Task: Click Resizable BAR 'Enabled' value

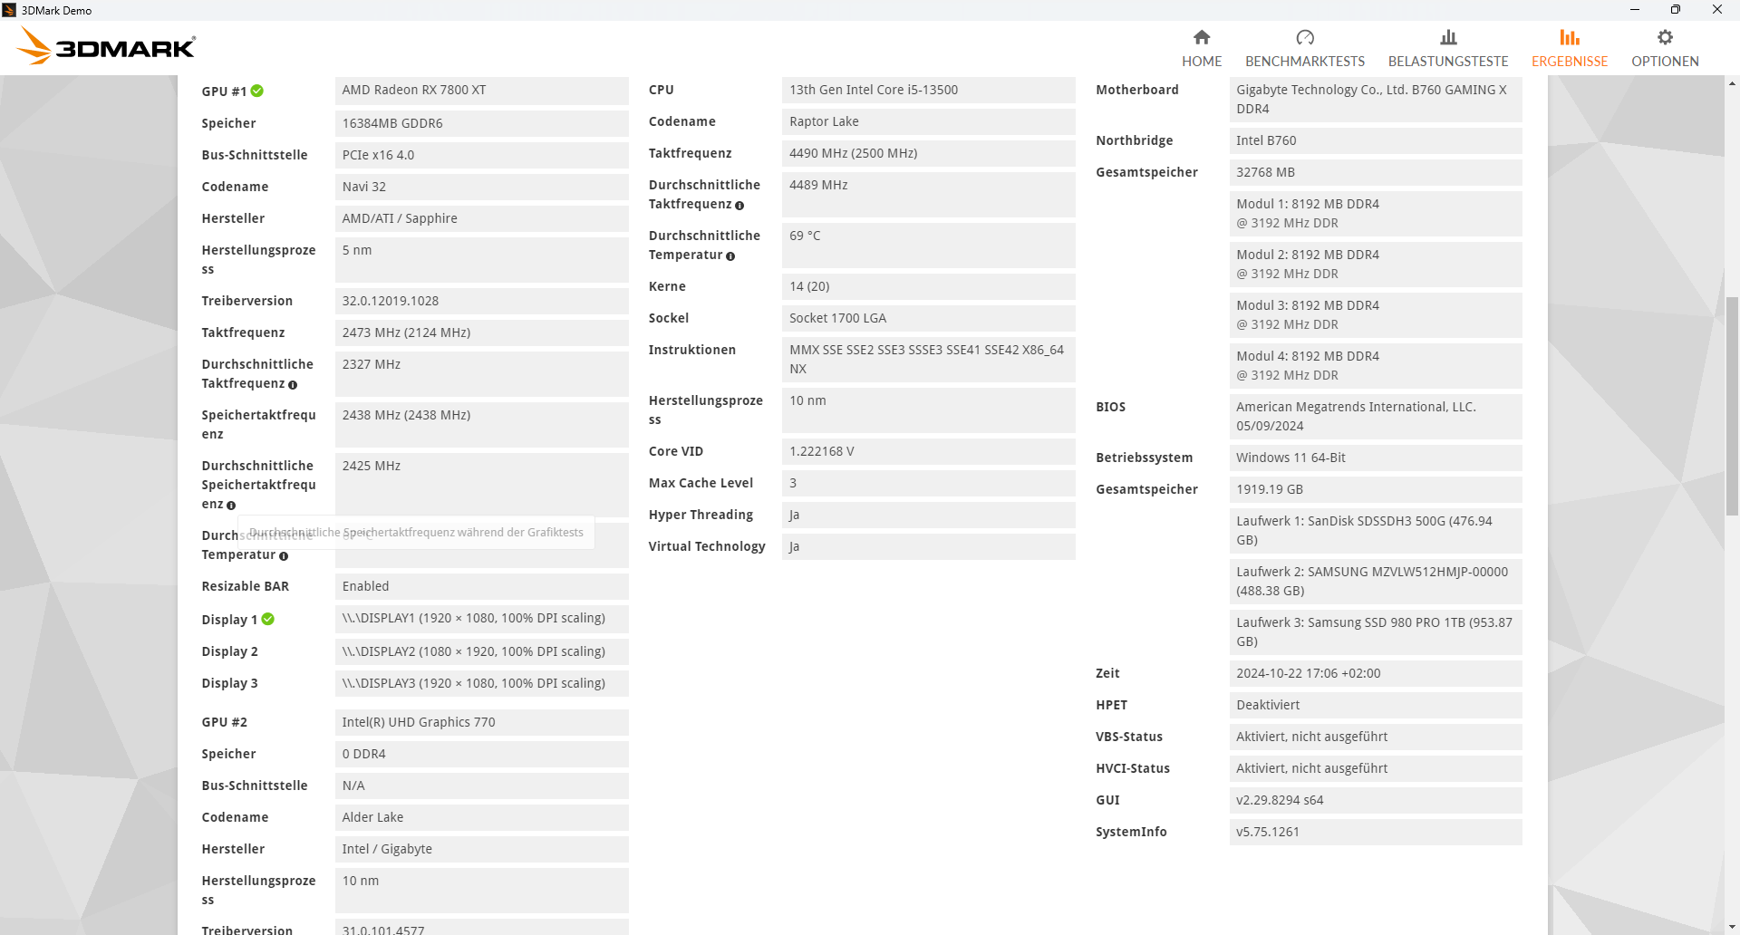Action: coord(481,586)
